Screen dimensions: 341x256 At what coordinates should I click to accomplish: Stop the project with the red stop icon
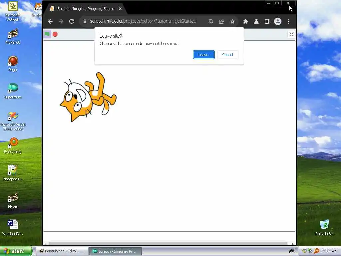55,34
